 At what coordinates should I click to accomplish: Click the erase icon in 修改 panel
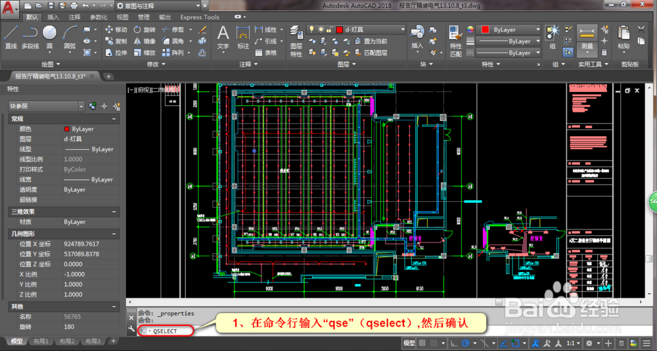click(x=202, y=30)
